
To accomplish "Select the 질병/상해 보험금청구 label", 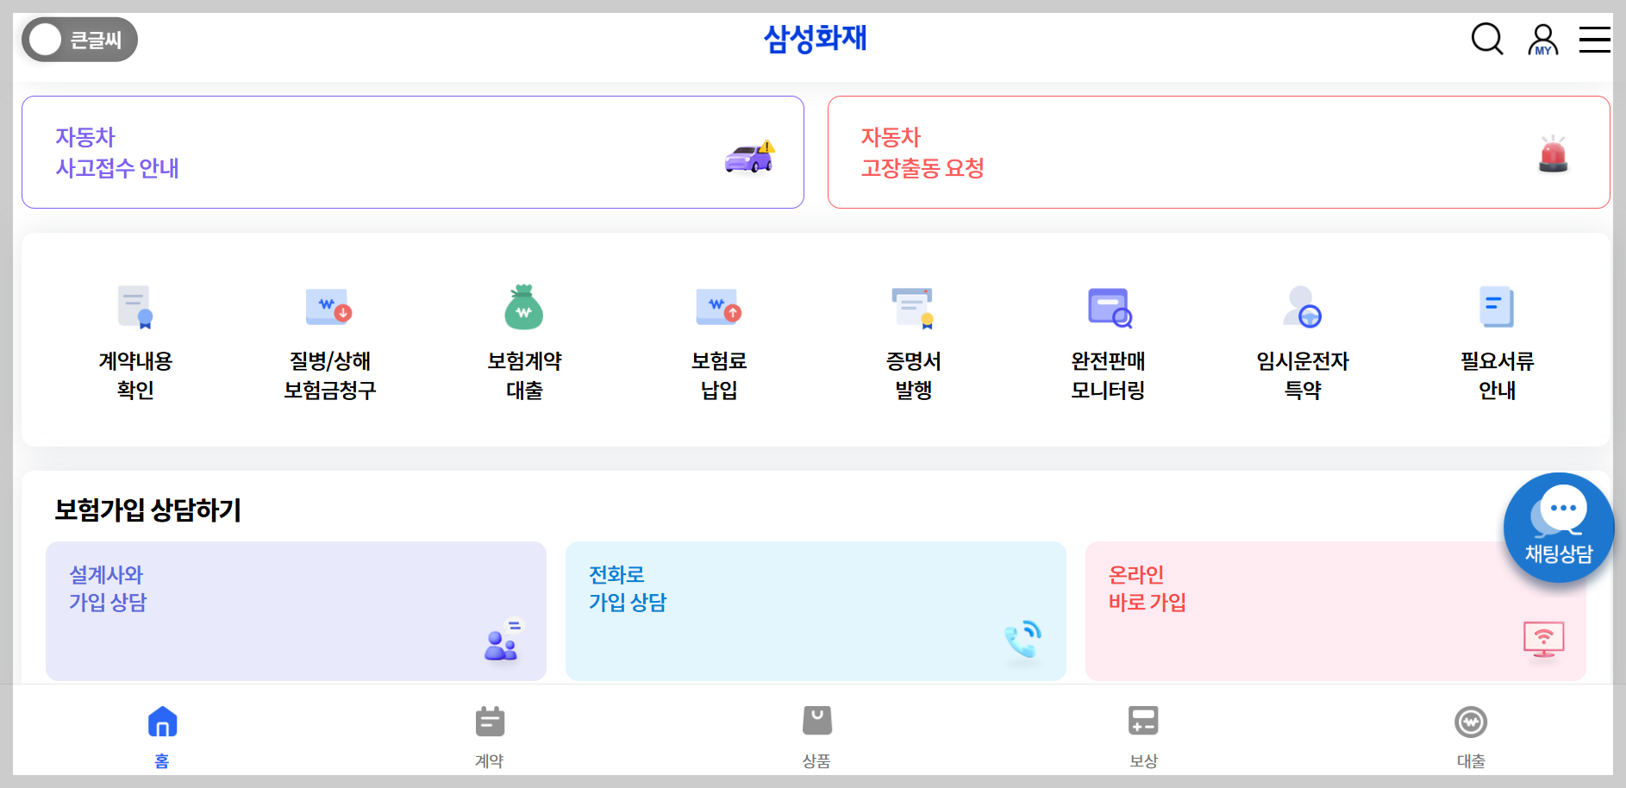I will (330, 375).
